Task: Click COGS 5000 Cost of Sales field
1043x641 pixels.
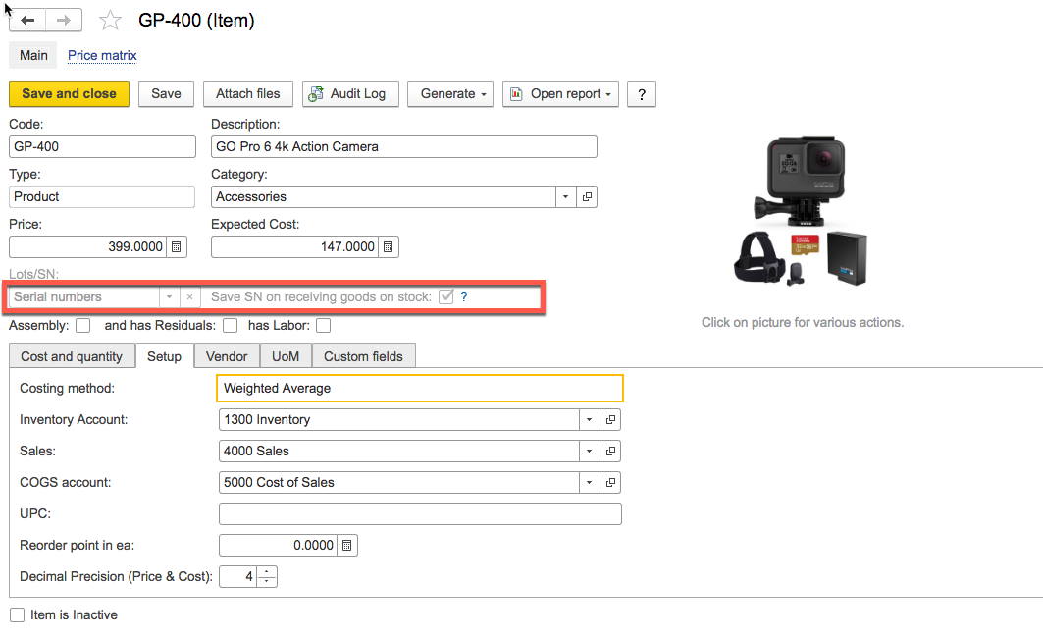Action: [x=399, y=483]
